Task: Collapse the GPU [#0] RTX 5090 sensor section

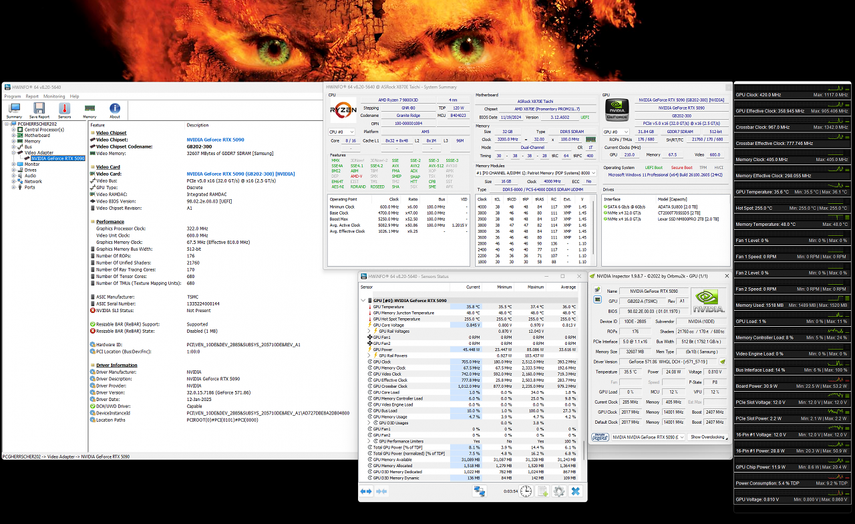Action: 363,301
